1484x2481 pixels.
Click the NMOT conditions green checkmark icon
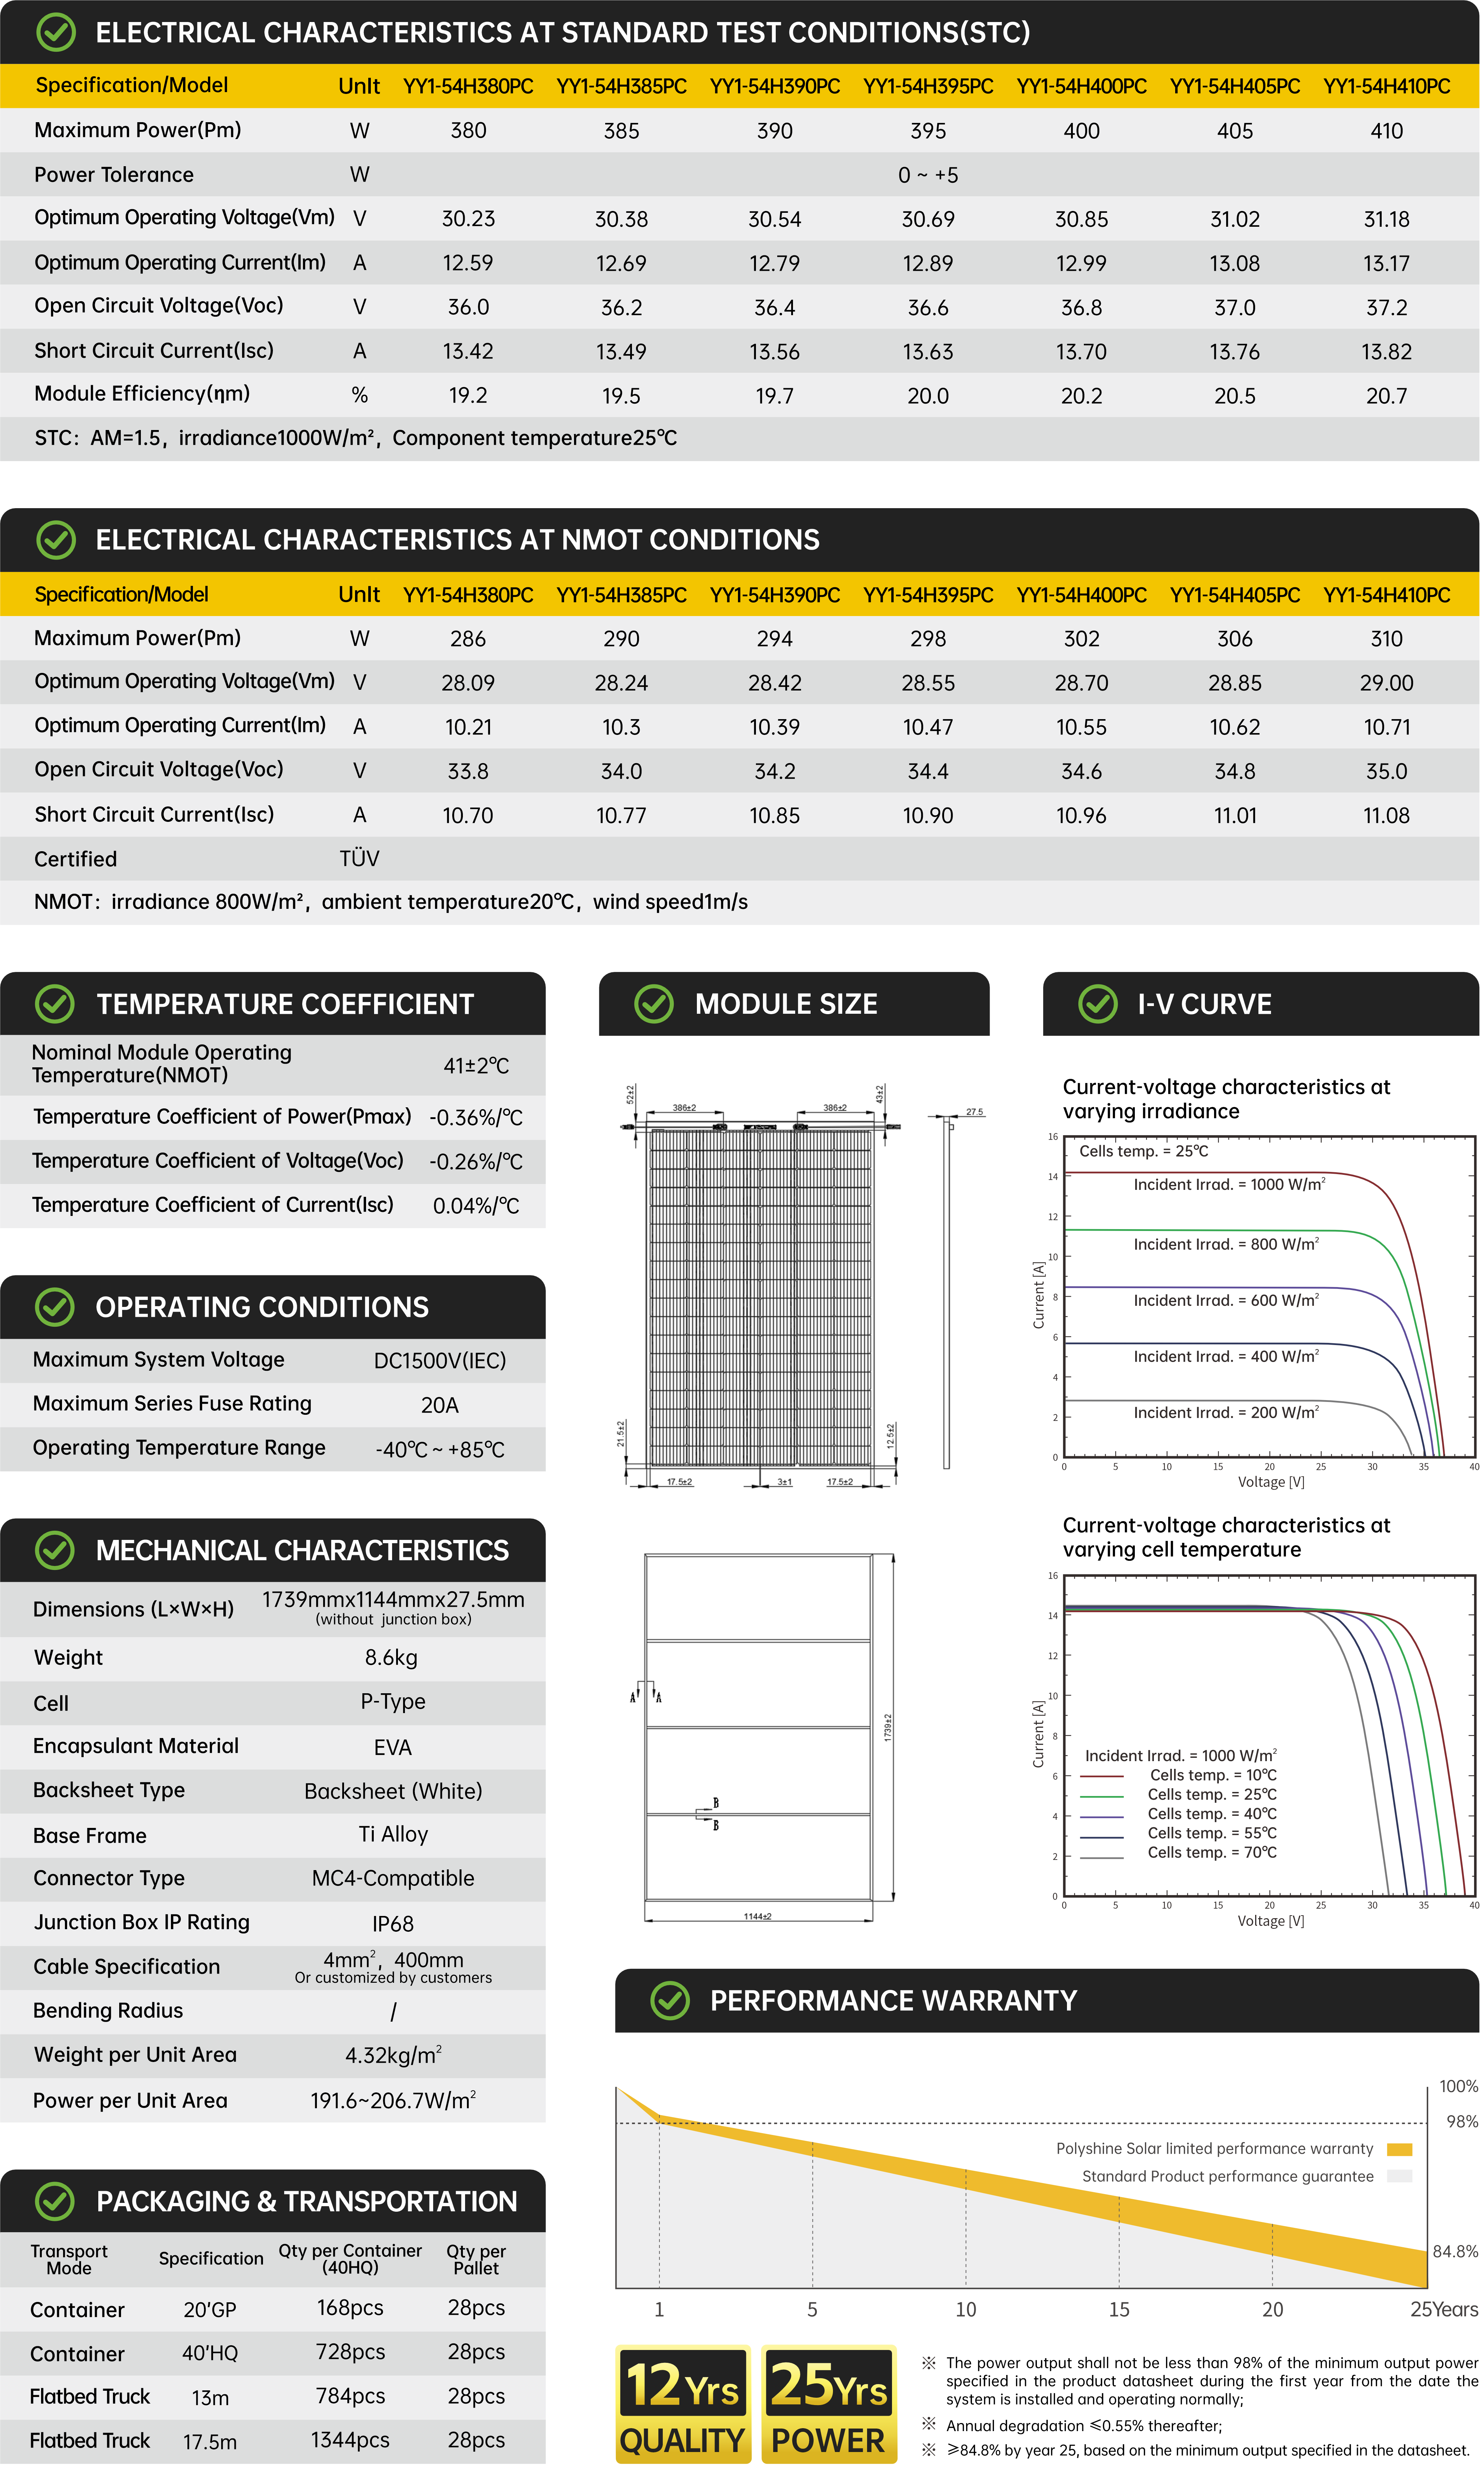56,540
